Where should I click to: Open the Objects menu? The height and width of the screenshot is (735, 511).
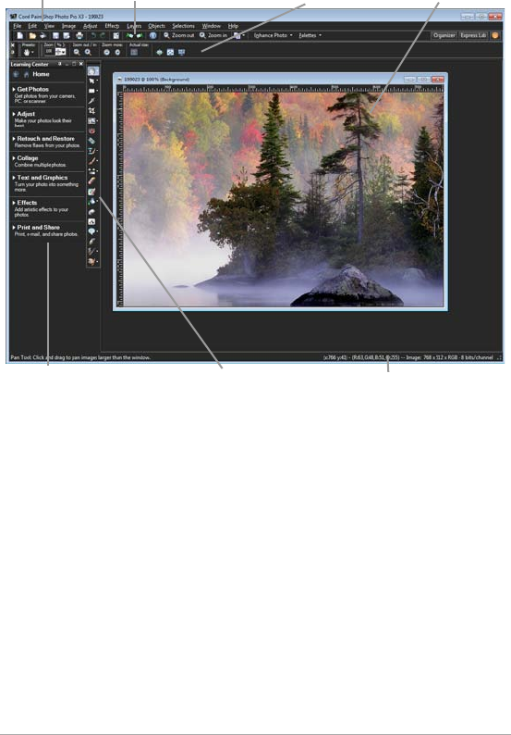click(157, 26)
